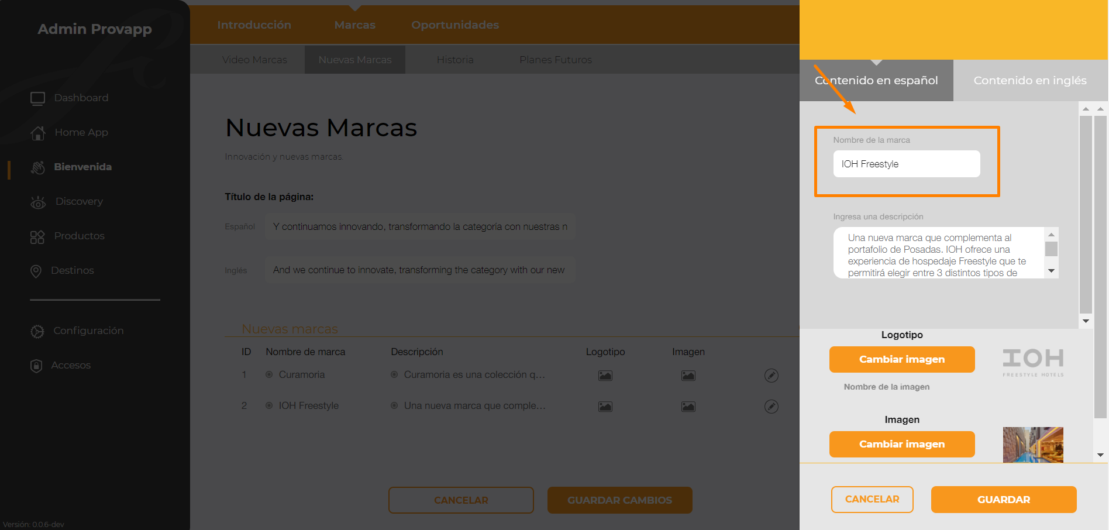Select Curamoria name radio button
This screenshot has width=1109, height=530.
(x=269, y=374)
